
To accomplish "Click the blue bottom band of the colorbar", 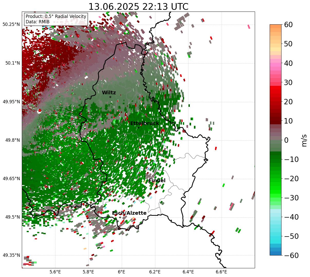I will tap(275, 253).
